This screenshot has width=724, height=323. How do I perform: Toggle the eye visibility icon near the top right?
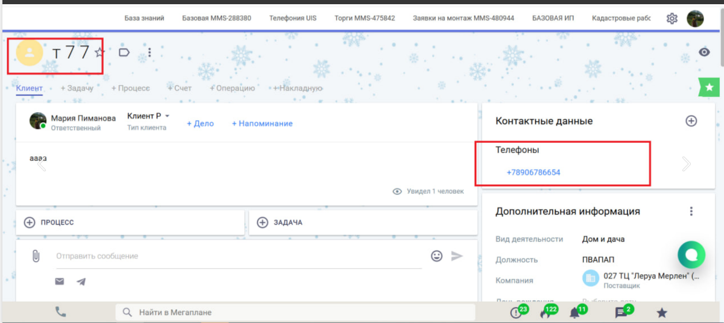704,52
